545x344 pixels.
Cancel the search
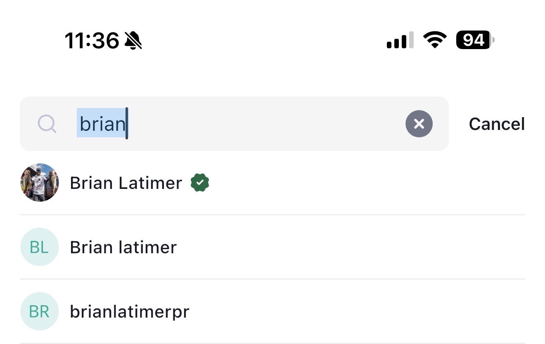496,124
